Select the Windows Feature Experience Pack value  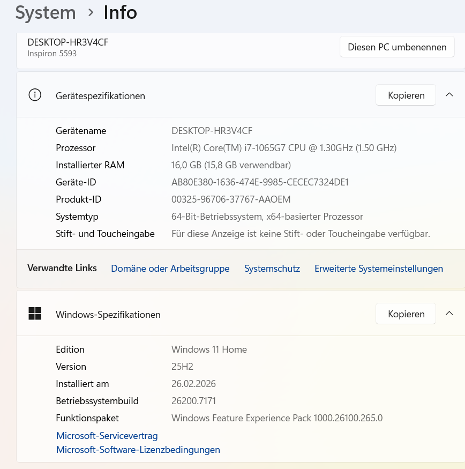[x=277, y=418]
